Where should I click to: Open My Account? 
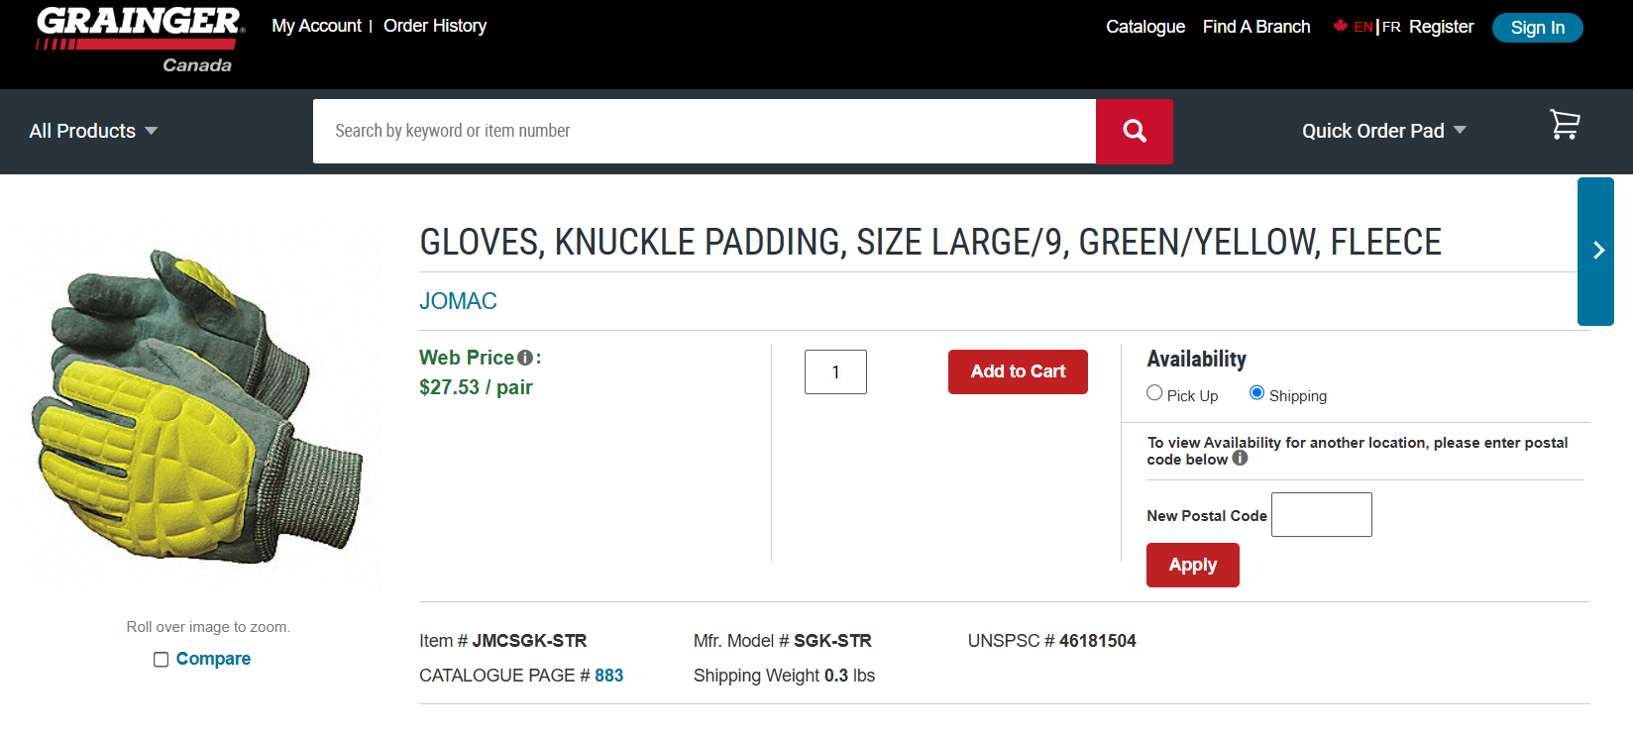pos(315,26)
